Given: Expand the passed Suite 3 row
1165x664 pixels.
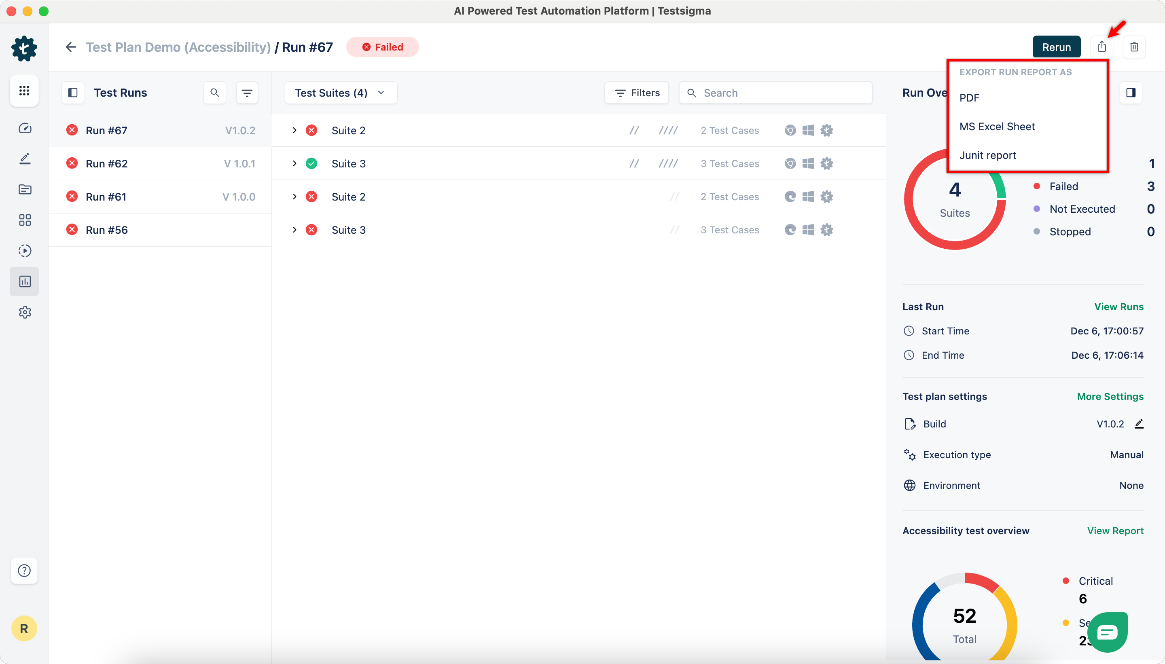Looking at the screenshot, I should click(294, 164).
